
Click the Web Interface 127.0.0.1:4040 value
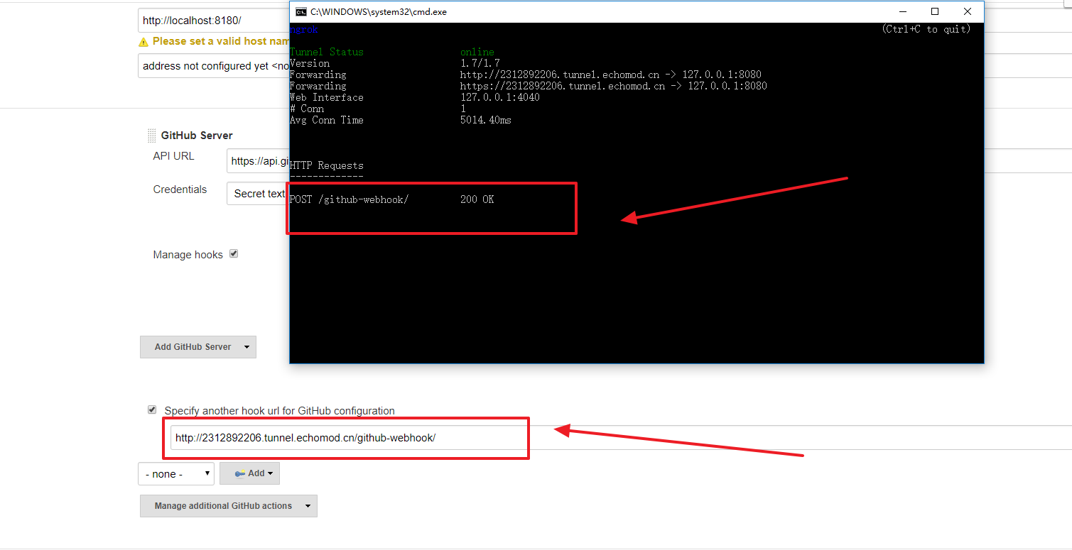click(x=500, y=97)
